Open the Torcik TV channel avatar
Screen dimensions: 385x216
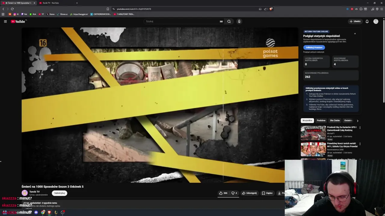[x=25, y=193]
